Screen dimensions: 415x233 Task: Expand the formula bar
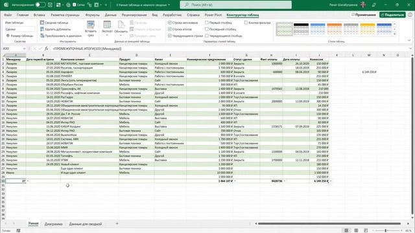410,49
